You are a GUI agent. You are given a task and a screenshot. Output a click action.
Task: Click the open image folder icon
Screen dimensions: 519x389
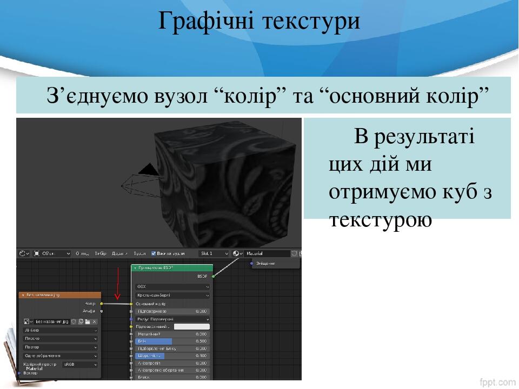(x=88, y=322)
